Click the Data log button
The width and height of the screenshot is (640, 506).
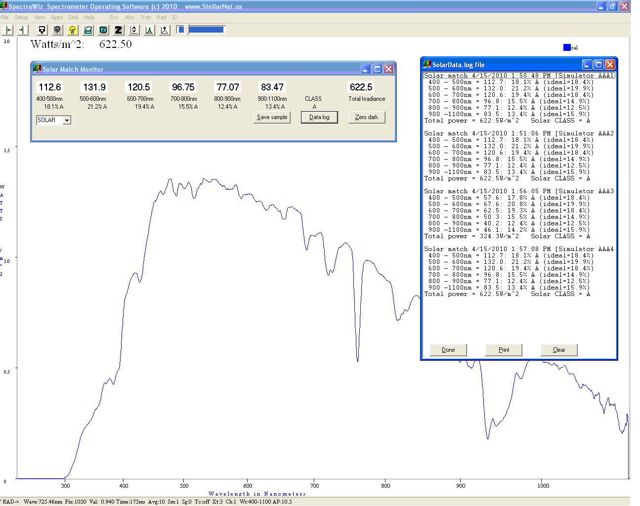319,117
